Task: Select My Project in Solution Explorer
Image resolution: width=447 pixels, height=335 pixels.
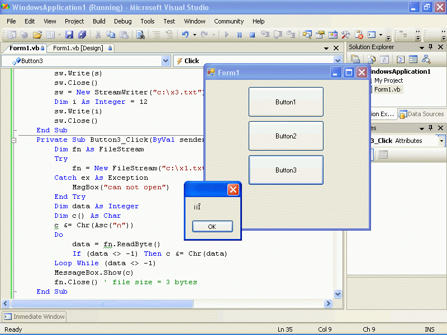Action: [x=388, y=80]
